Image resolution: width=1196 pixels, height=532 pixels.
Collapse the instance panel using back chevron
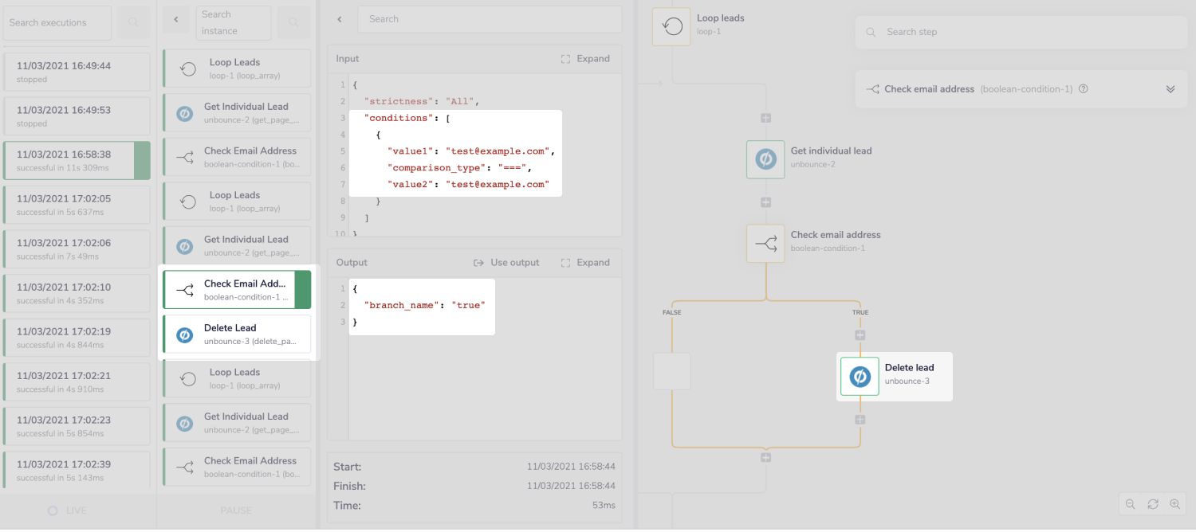tap(175, 19)
